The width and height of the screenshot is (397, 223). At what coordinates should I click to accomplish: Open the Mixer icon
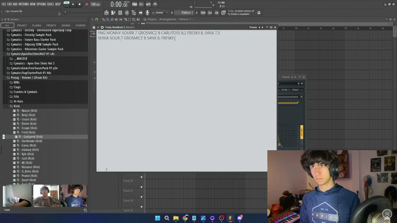[127, 13]
